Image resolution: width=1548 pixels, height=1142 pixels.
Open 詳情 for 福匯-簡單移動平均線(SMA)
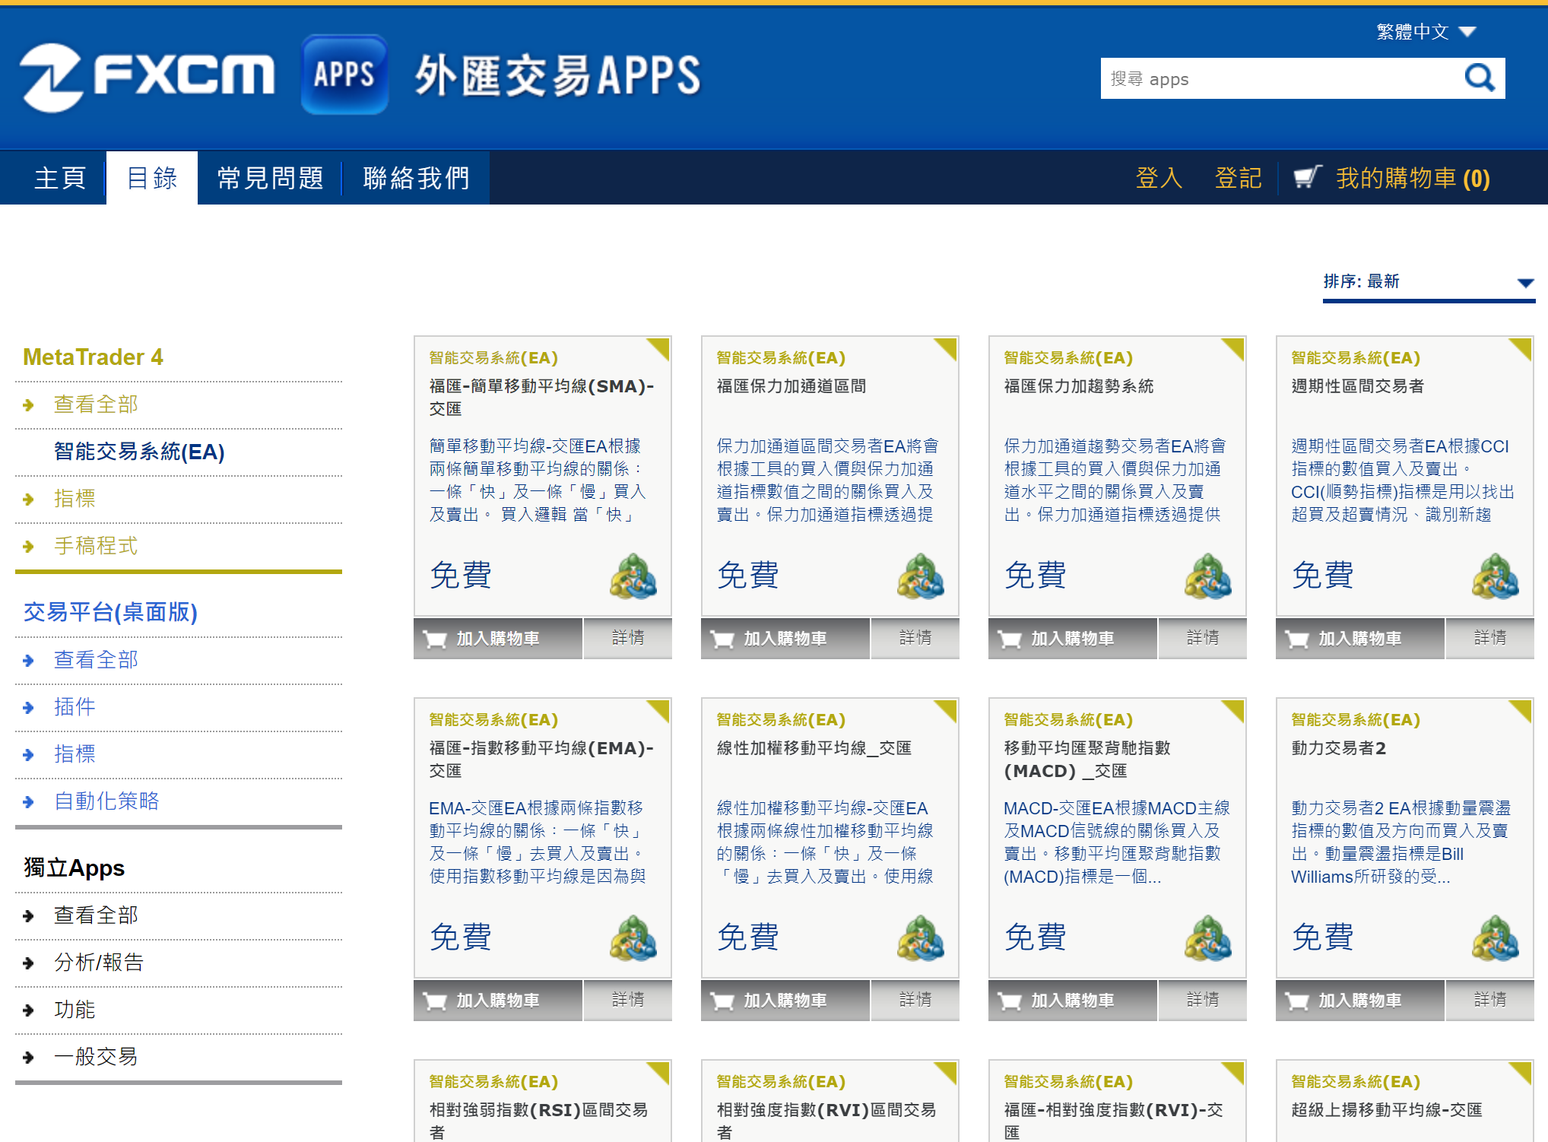(628, 639)
